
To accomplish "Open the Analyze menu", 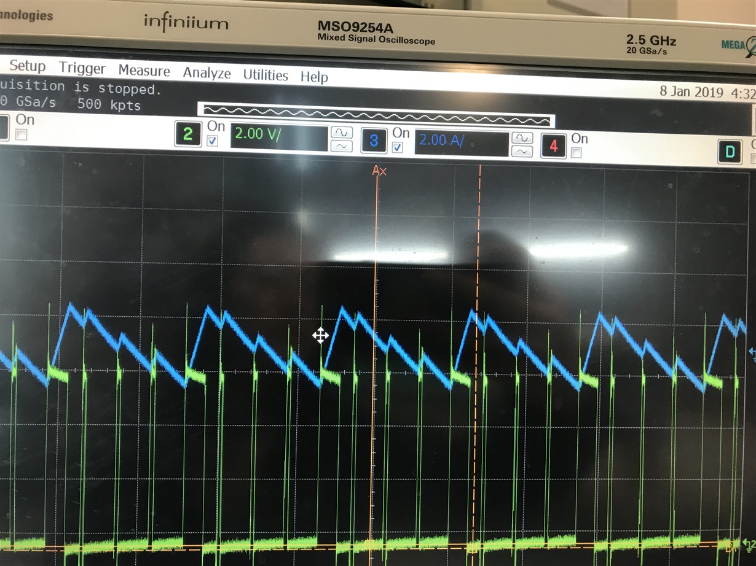I will tap(207, 73).
